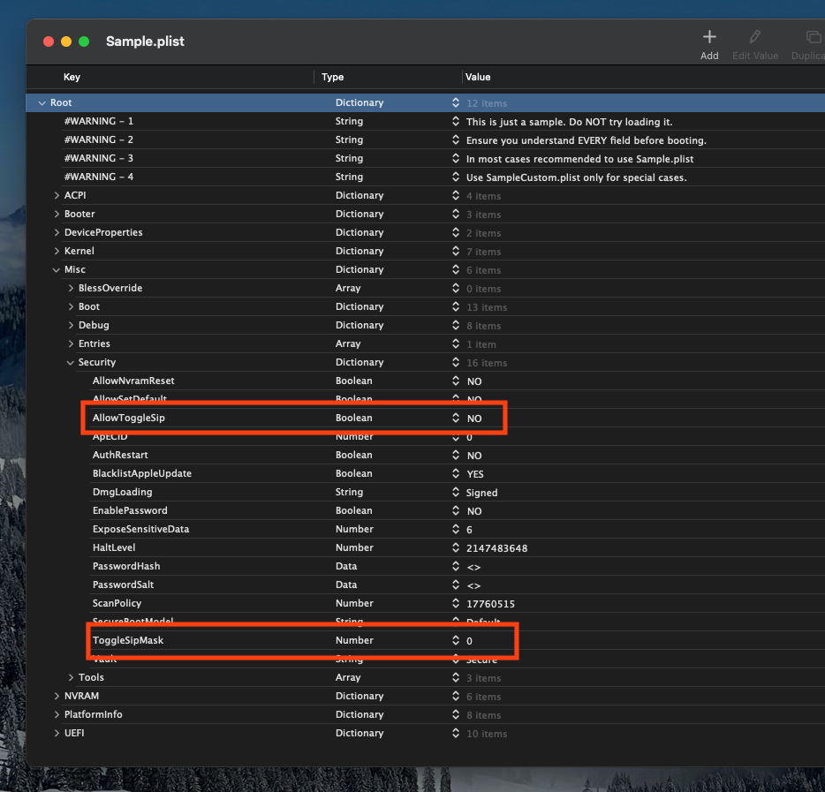Image resolution: width=825 pixels, height=792 pixels.
Task: Open value stepper for BlacklistAppleUpdate row
Action: click(456, 474)
